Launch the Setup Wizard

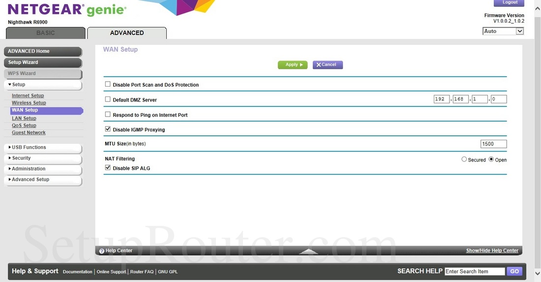pyautogui.click(x=43, y=63)
